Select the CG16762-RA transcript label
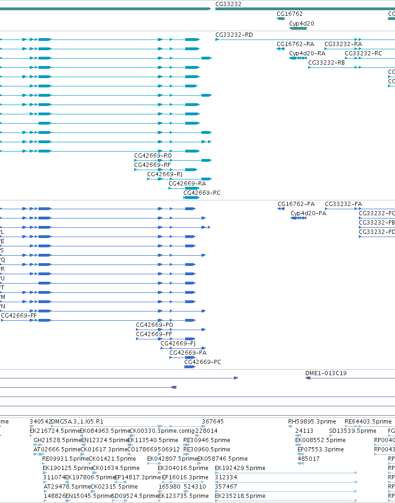 coord(295,44)
